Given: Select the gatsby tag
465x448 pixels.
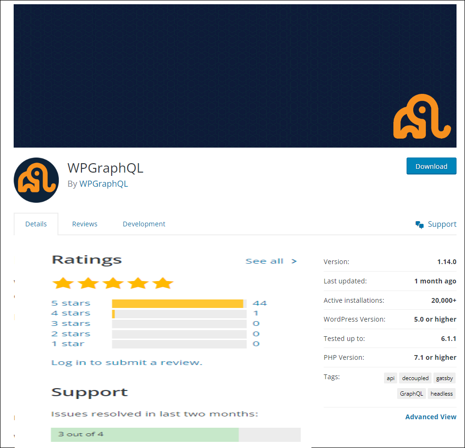Looking at the screenshot, I should click(x=444, y=378).
